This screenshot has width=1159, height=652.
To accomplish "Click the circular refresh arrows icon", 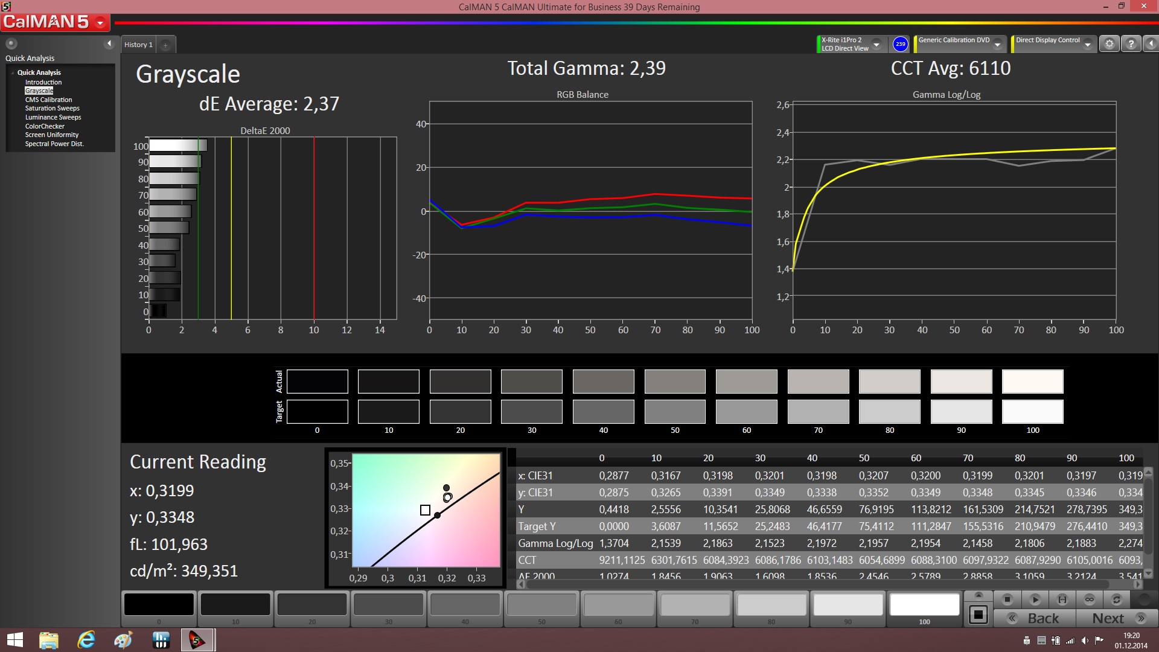I will tap(1116, 599).
